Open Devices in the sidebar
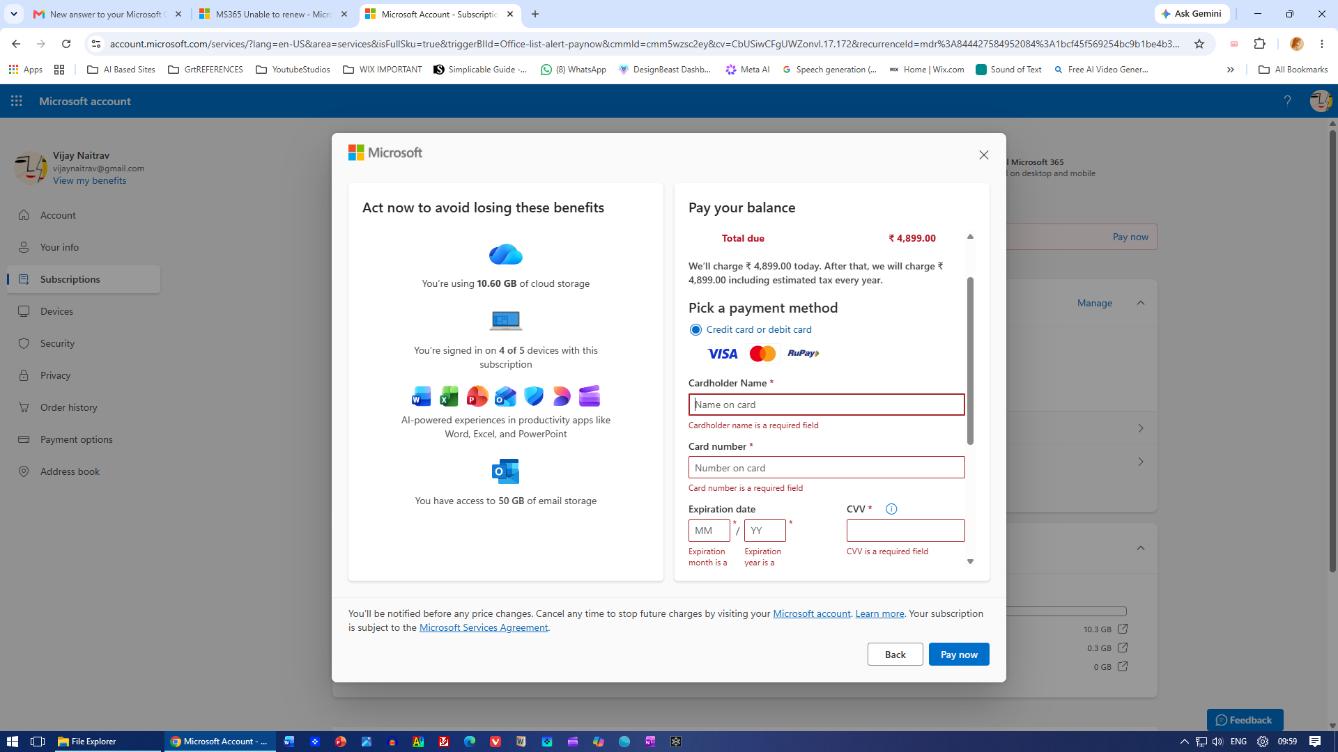 pos(84,311)
